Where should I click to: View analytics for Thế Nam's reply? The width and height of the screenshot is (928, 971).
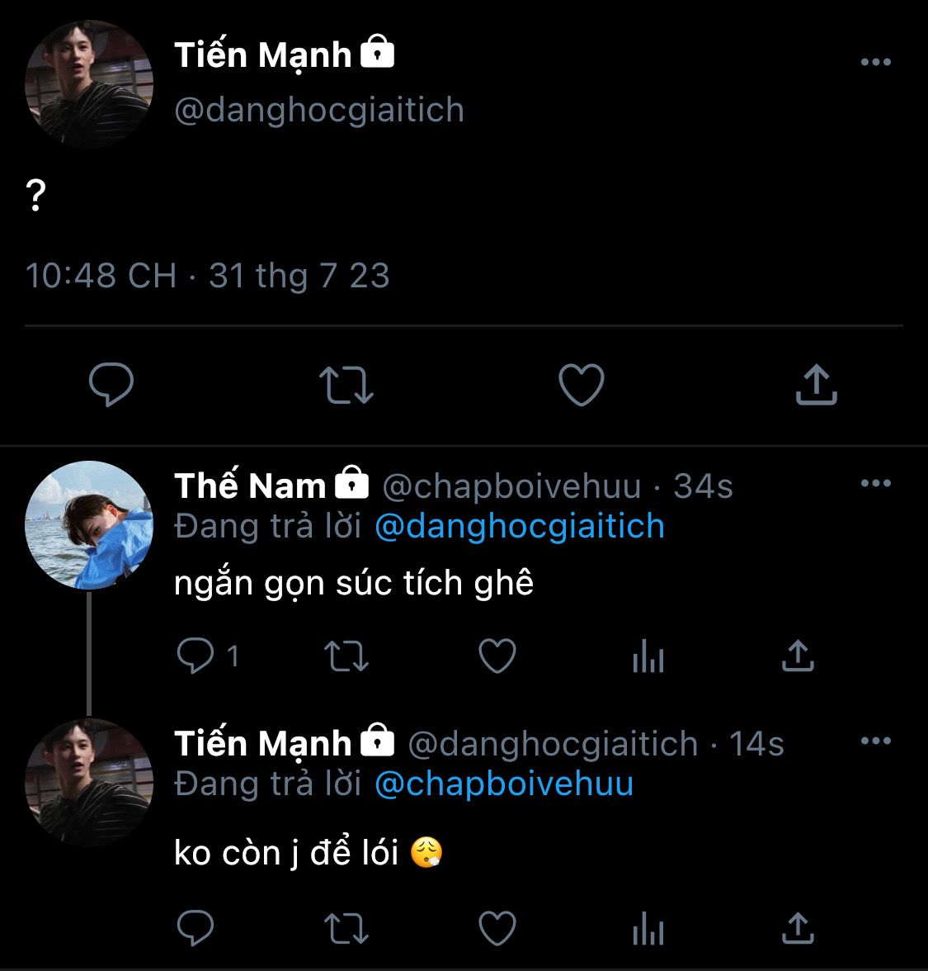[648, 658]
